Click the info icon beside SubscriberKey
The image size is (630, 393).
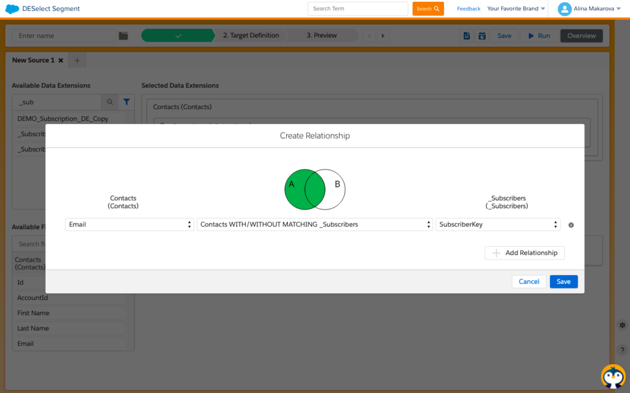point(571,225)
